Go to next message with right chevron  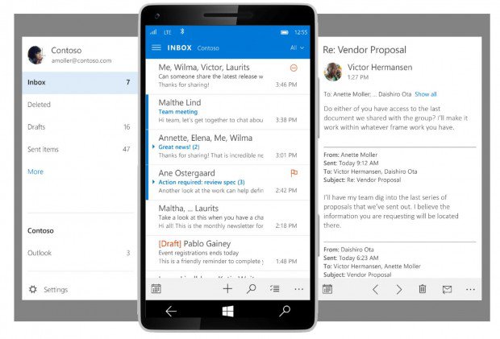pyautogui.click(x=398, y=289)
